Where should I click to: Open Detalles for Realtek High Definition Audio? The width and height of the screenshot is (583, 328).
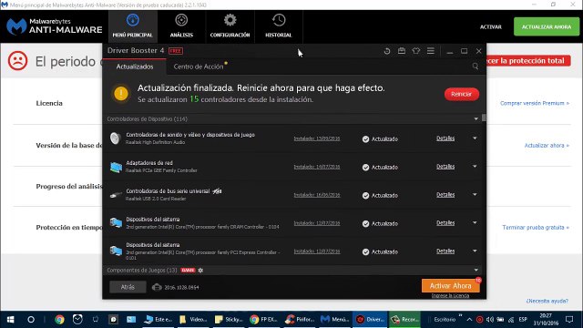445,138
